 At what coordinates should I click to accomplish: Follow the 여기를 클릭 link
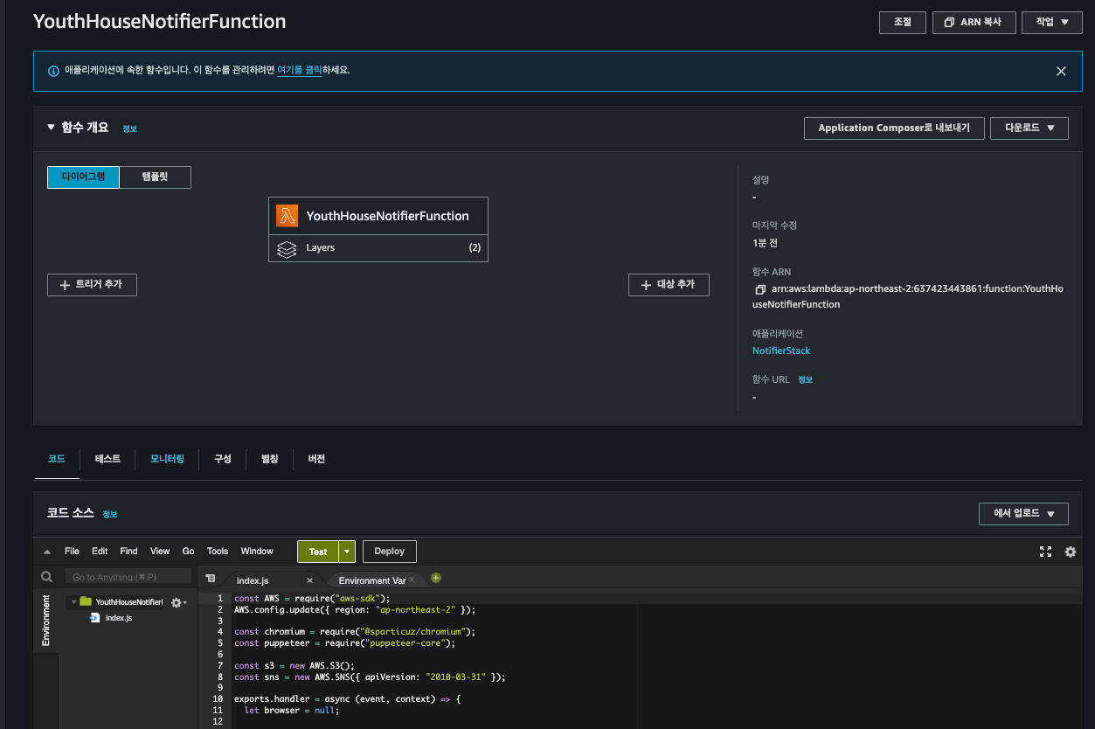click(x=299, y=70)
